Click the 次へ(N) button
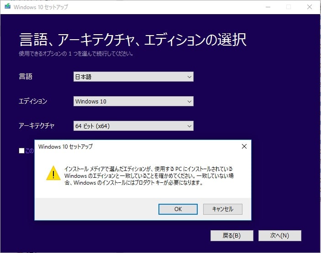 (279, 236)
